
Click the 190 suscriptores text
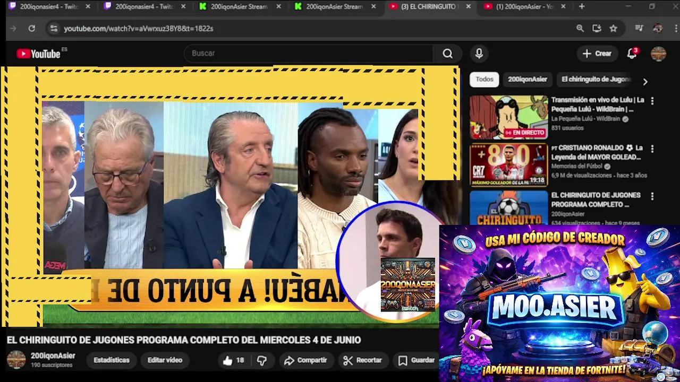click(52, 365)
